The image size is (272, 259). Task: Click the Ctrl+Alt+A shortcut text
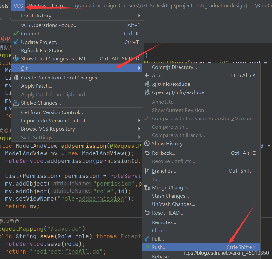coord(243,75)
